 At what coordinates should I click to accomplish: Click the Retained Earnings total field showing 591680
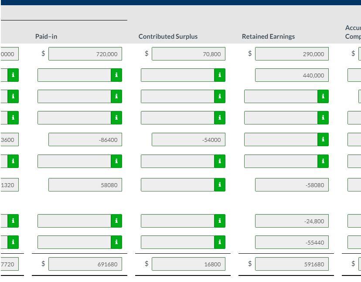[x=292, y=264]
